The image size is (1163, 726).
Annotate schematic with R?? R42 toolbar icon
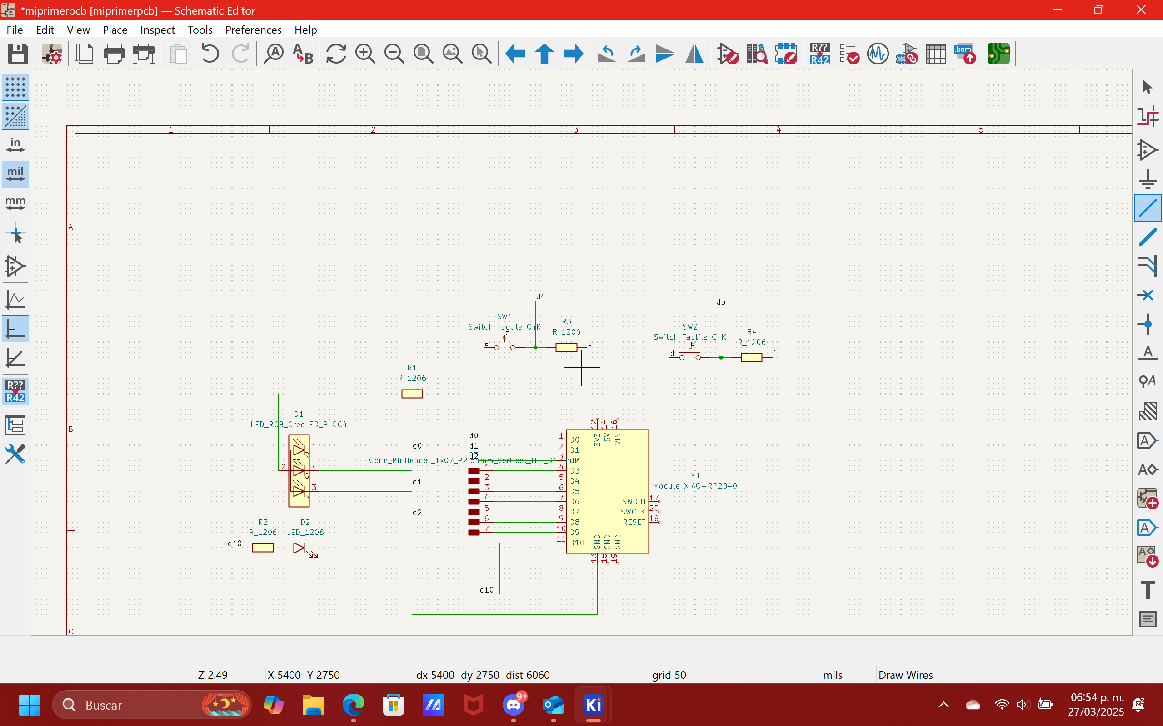click(x=820, y=53)
